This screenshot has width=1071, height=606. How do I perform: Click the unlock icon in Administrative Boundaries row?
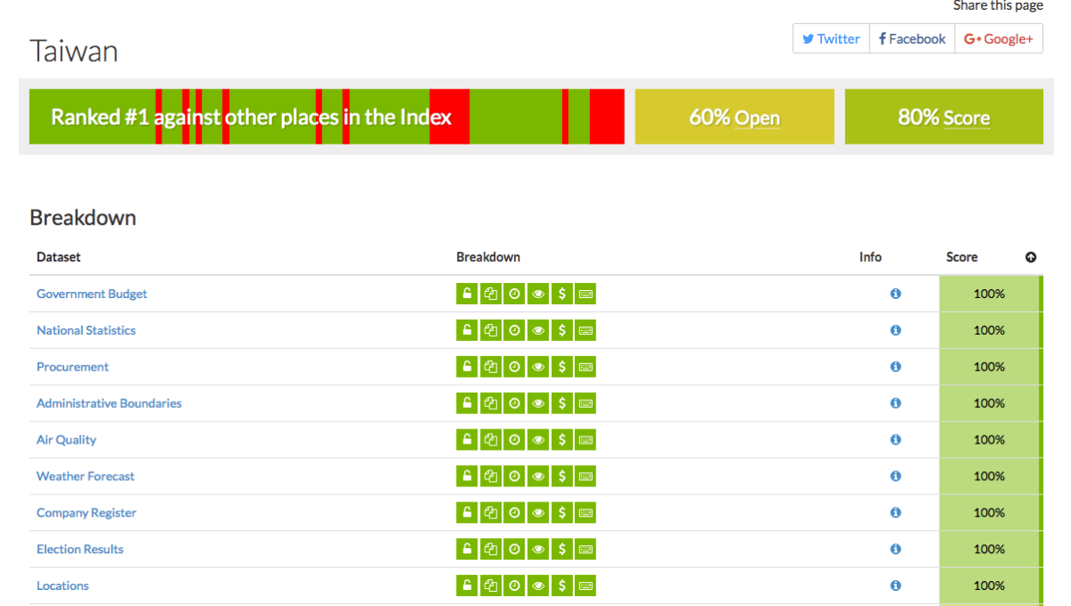tap(467, 403)
